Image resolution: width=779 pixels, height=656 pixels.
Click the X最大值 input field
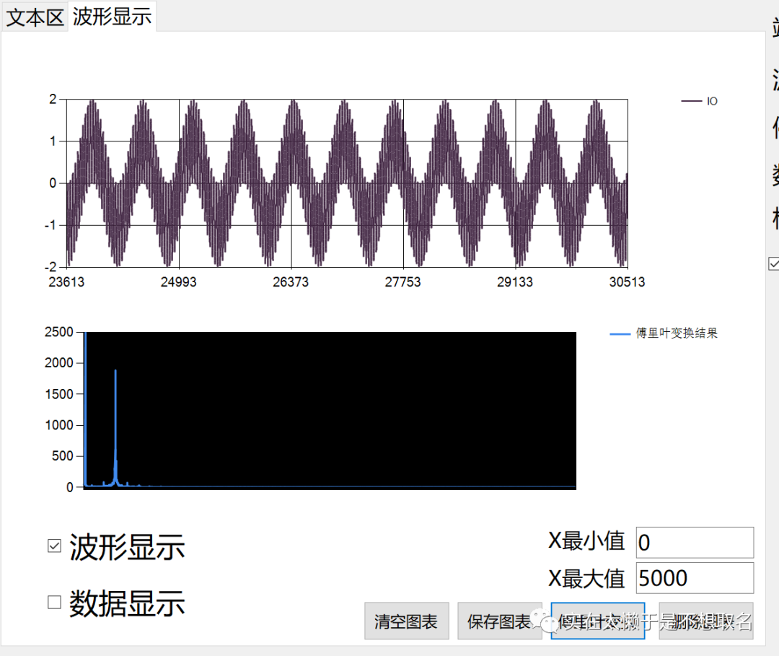[694, 578]
